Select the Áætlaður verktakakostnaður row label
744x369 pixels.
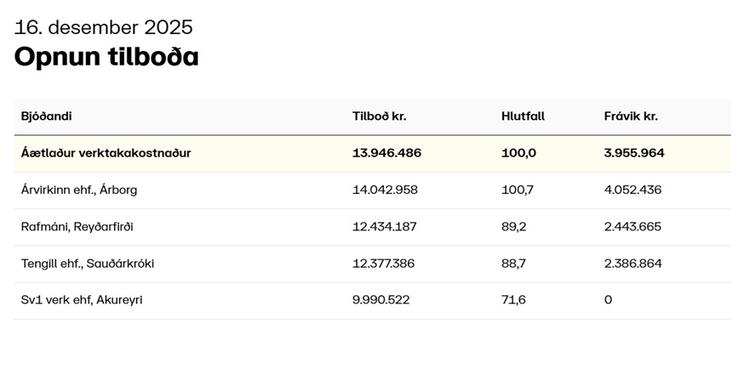click(106, 153)
